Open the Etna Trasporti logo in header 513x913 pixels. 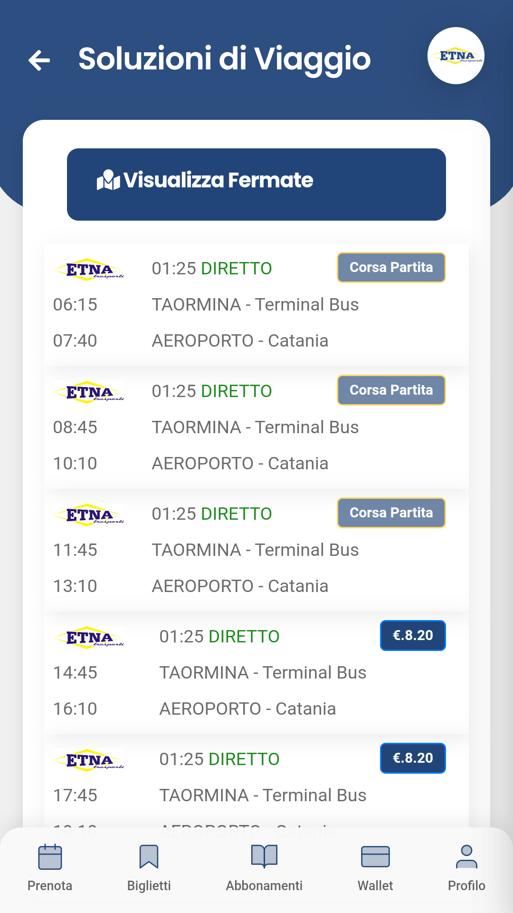click(x=456, y=56)
